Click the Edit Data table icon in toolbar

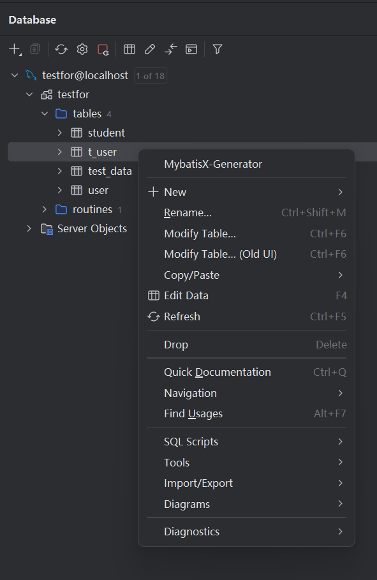coord(129,49)
